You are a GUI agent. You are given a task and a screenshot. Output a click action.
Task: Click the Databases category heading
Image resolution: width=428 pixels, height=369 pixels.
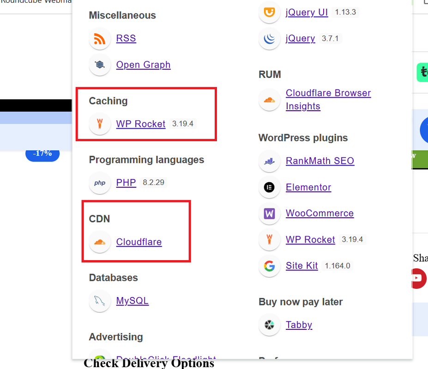113,278
